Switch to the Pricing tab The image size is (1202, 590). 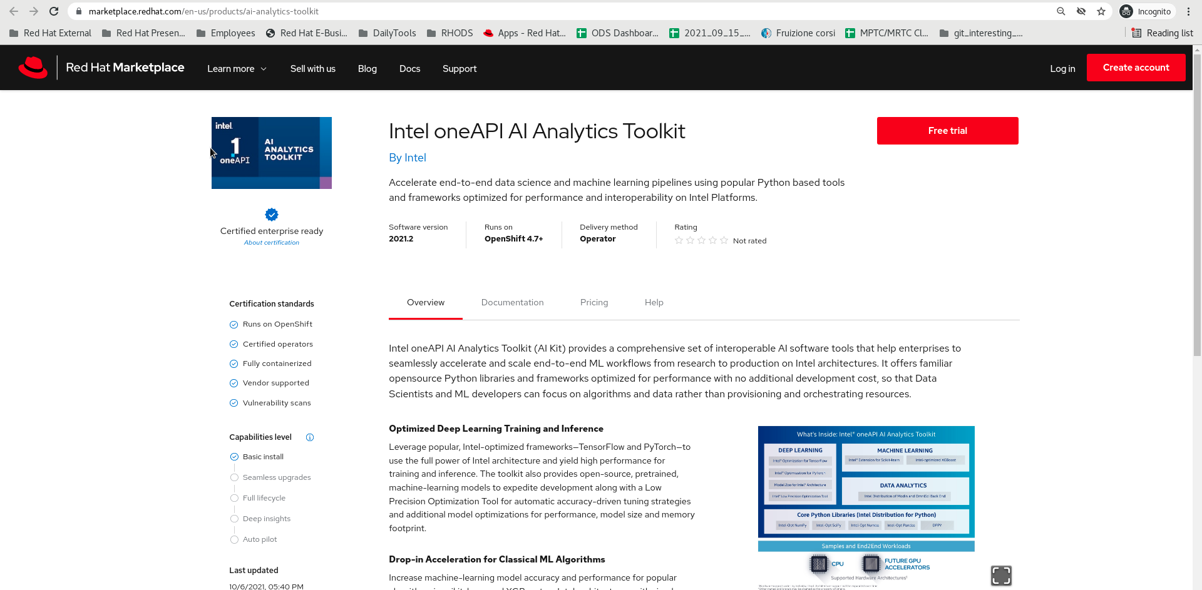coord(594,302)
